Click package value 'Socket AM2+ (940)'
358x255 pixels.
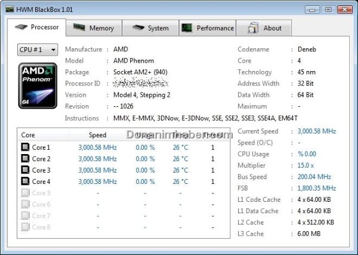pyautogui.click(x=140, y=72)
